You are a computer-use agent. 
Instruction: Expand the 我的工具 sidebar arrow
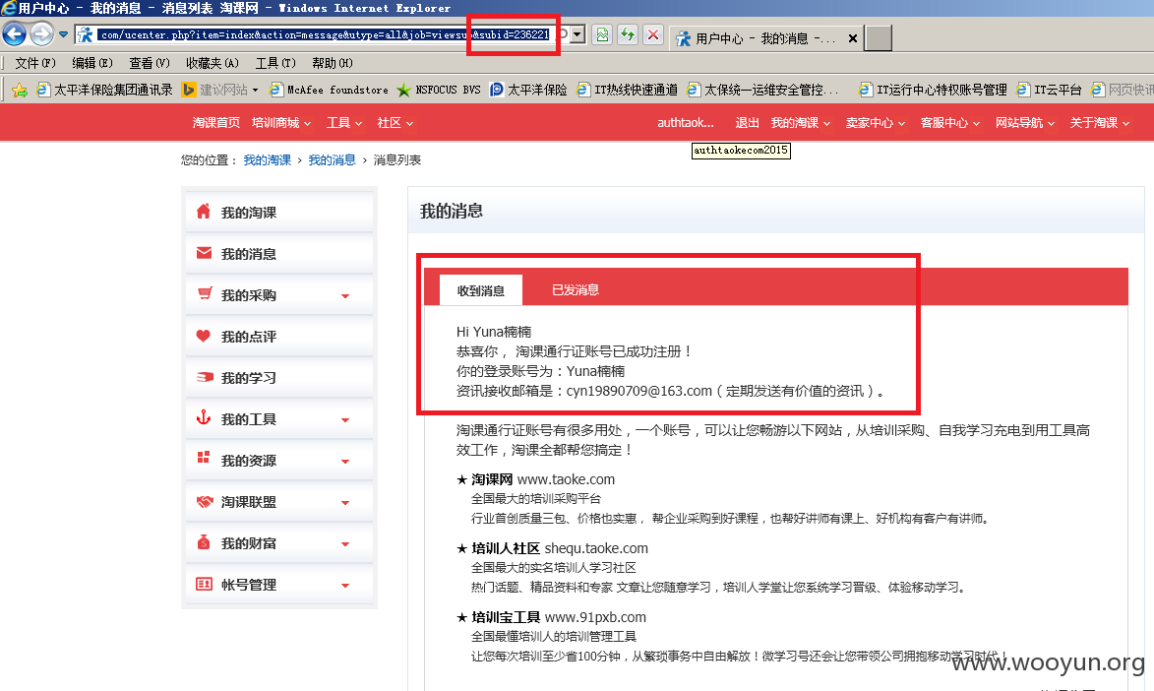click(345, 420)
